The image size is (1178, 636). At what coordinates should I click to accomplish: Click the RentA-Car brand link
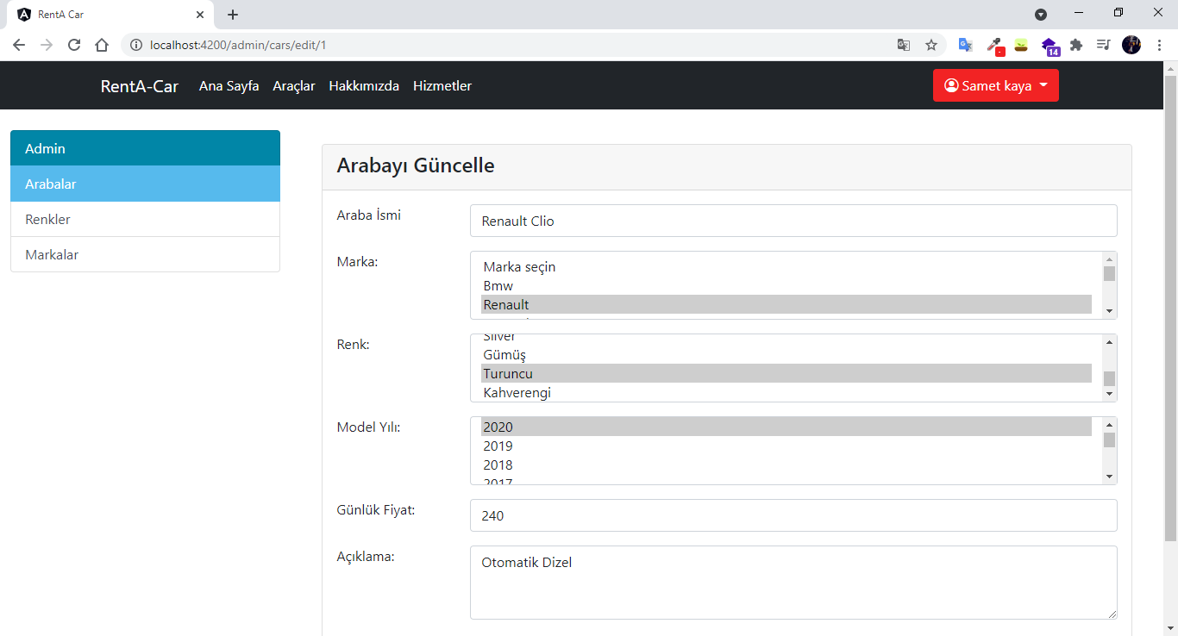(x=140, y=86)
